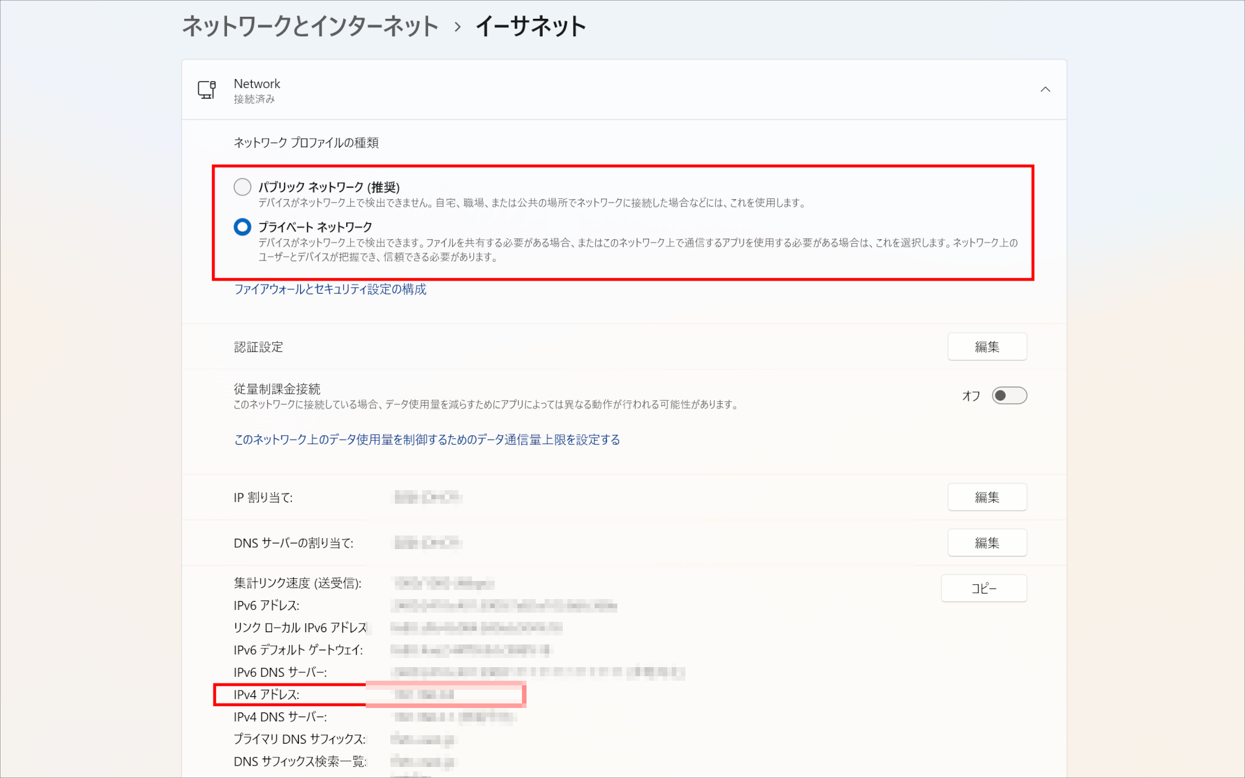The width and height of the screenshot is (1245, 778).
Task: Click the プライマリ DNS サフィックス value
Action: click(x=421, y=738)
